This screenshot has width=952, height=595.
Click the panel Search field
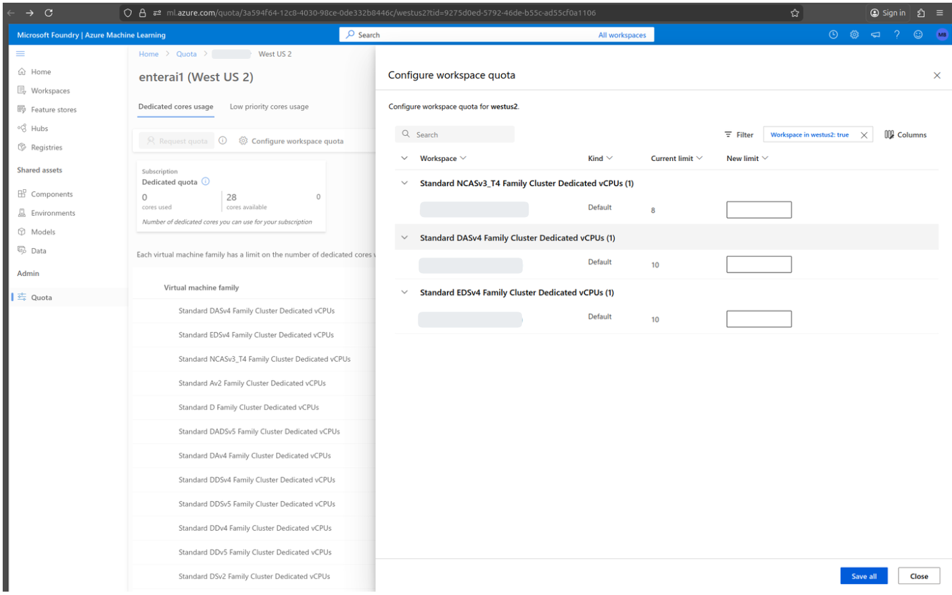pos(454,135)
